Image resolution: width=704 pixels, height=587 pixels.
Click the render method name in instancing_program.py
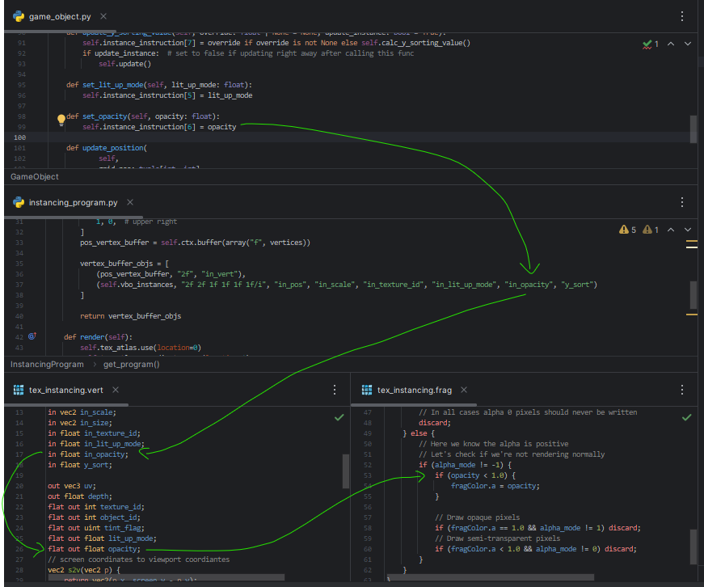(92, 337)
